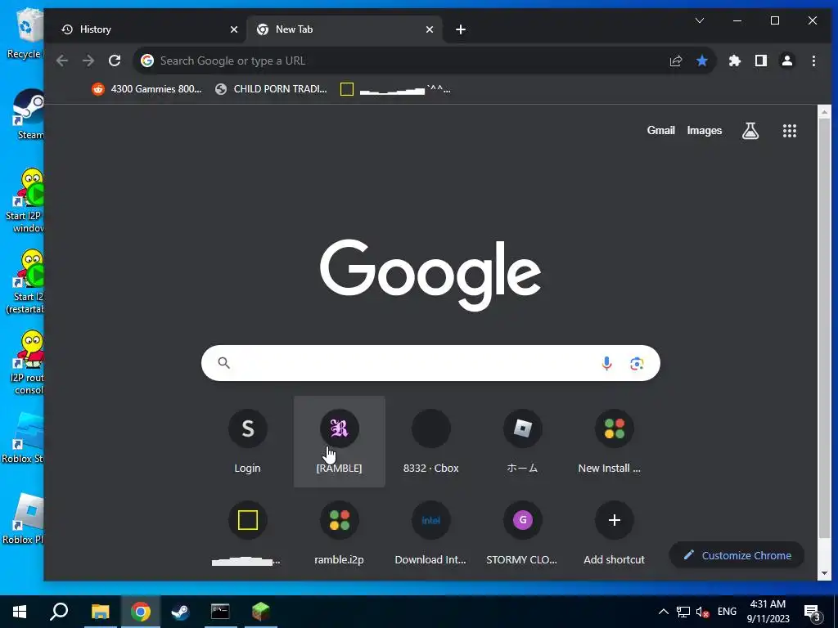
Task: Share this page via share icon
Action: [676, 61]
